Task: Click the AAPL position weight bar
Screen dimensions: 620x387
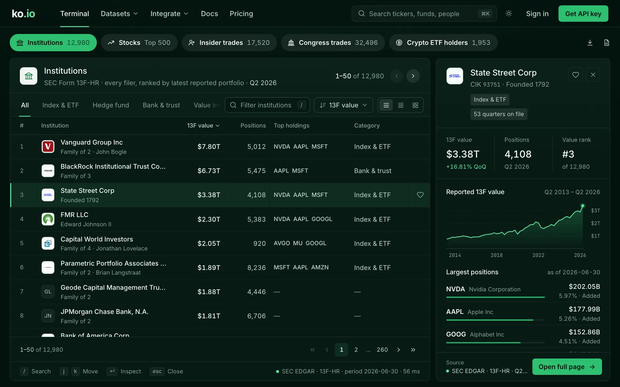Action: [x=495, y=320]
